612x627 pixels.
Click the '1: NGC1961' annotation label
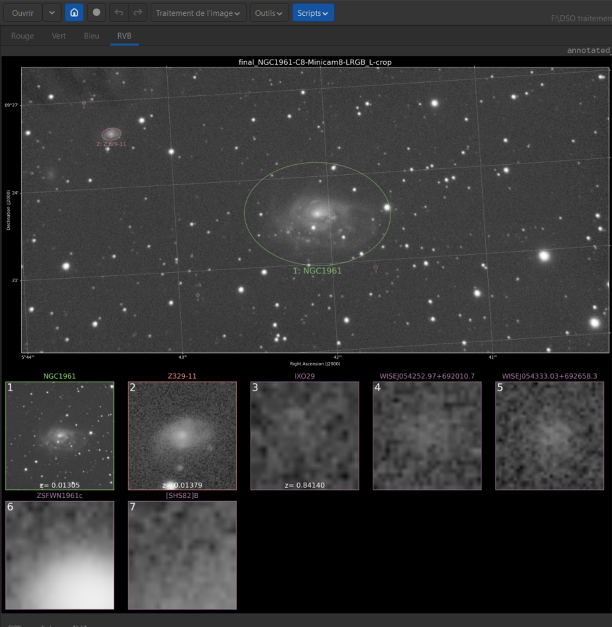(317, 271)
